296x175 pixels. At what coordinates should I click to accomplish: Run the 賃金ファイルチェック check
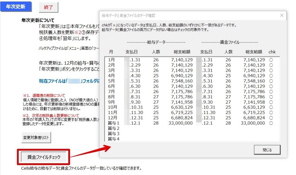pyautogui.click(x=44, y=157)
